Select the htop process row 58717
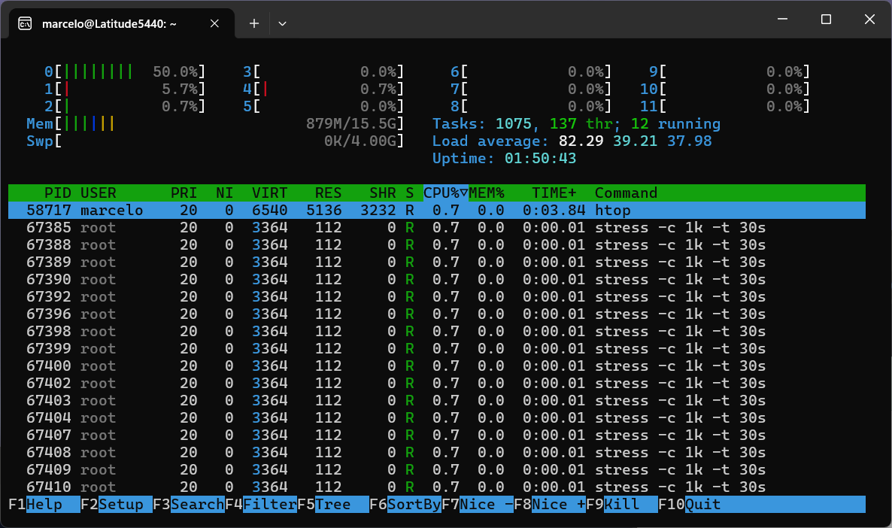 (x=436, y=211)
